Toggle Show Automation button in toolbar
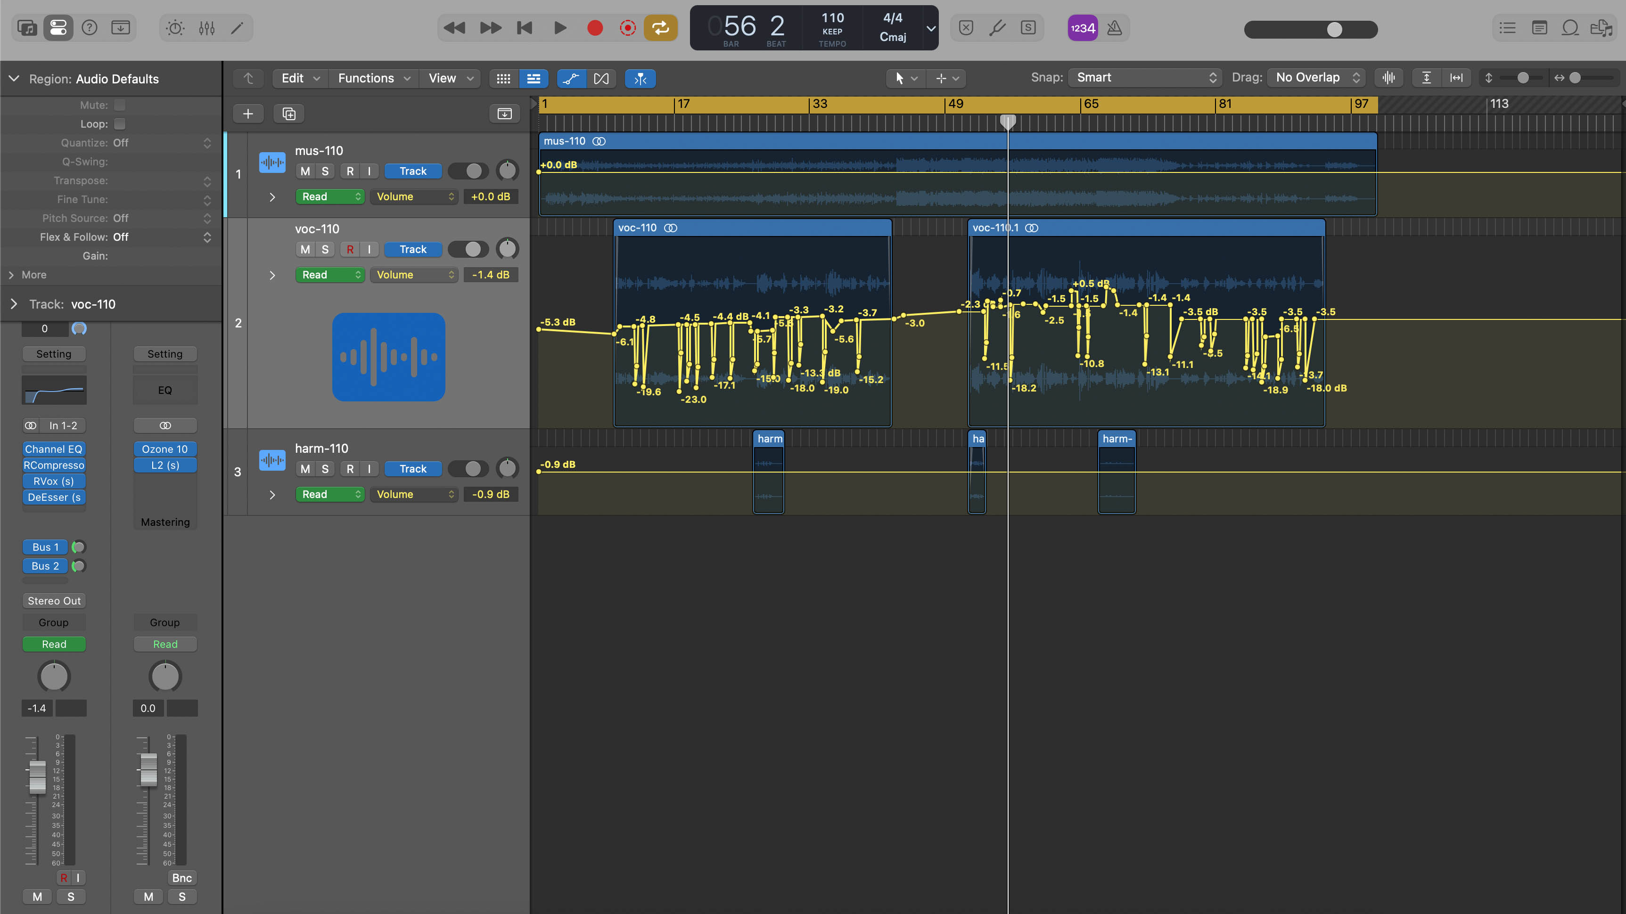 point(571,78)
